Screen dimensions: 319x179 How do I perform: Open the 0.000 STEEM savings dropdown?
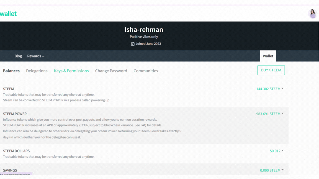click(272, 170)
